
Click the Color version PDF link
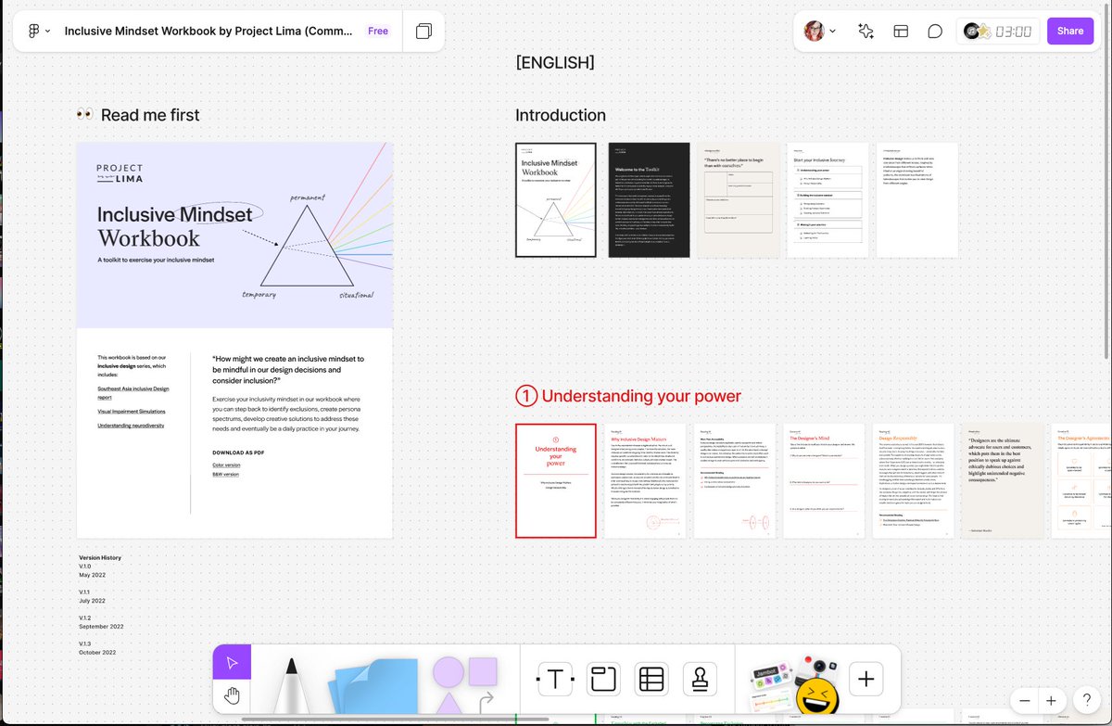[226, 465]
